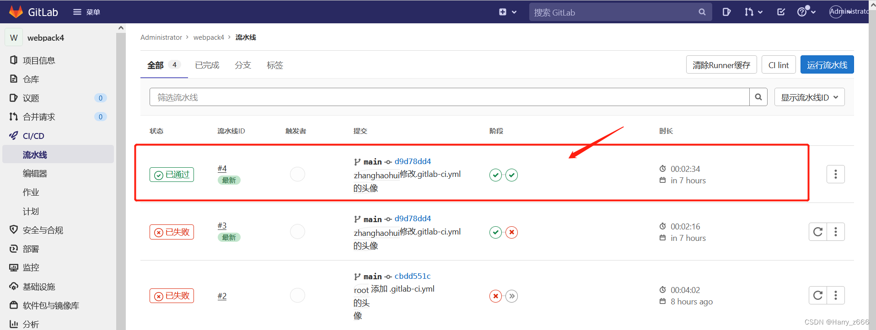876x330 pixels.
Task: Click second passed stage icon of pipeline #4
Action: 512,175
